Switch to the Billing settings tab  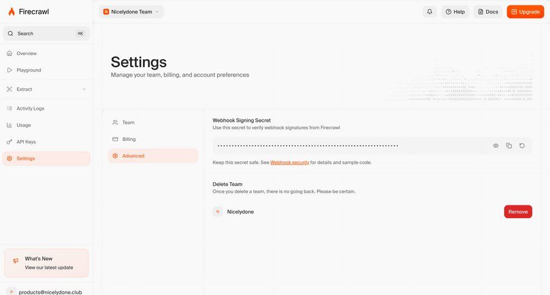point(129,139)
